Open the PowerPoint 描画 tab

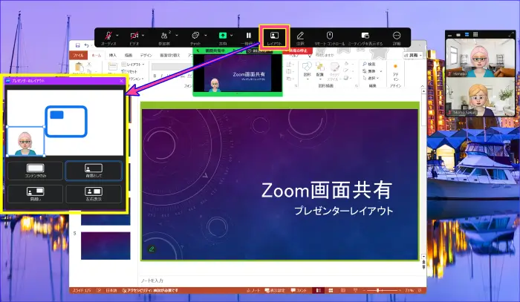point(129,56)
